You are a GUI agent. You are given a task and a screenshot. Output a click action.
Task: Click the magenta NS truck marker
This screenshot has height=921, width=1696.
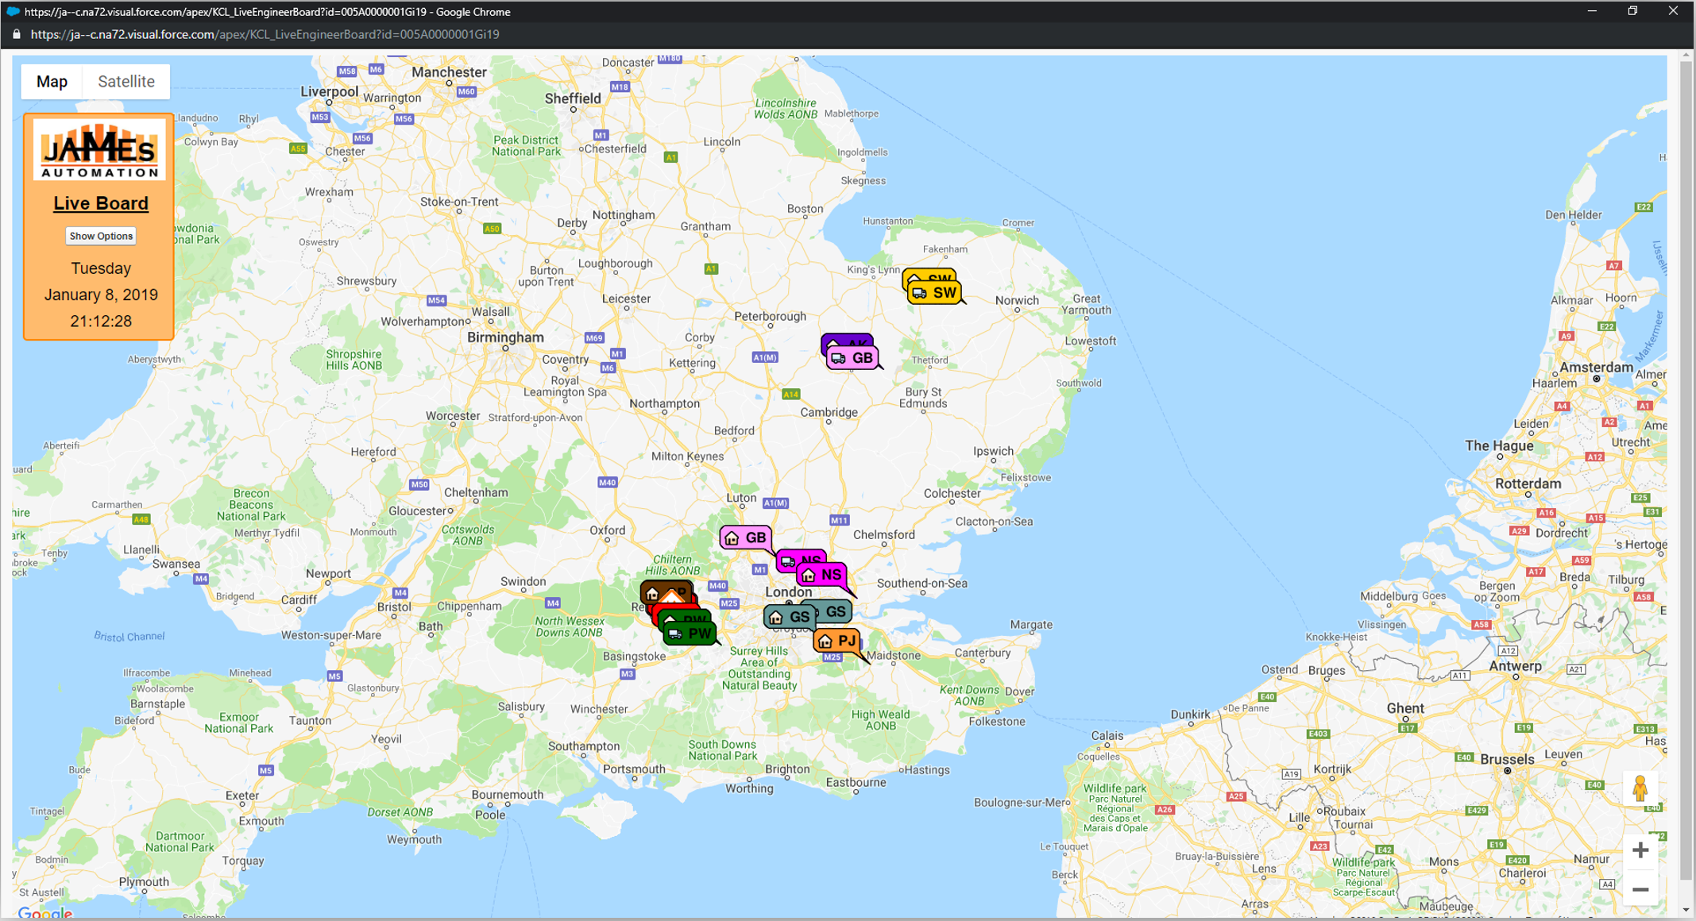pyautogui.click(x=789, y=561)
